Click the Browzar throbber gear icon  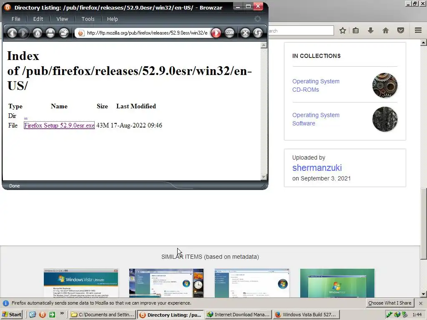coord(257,18)
